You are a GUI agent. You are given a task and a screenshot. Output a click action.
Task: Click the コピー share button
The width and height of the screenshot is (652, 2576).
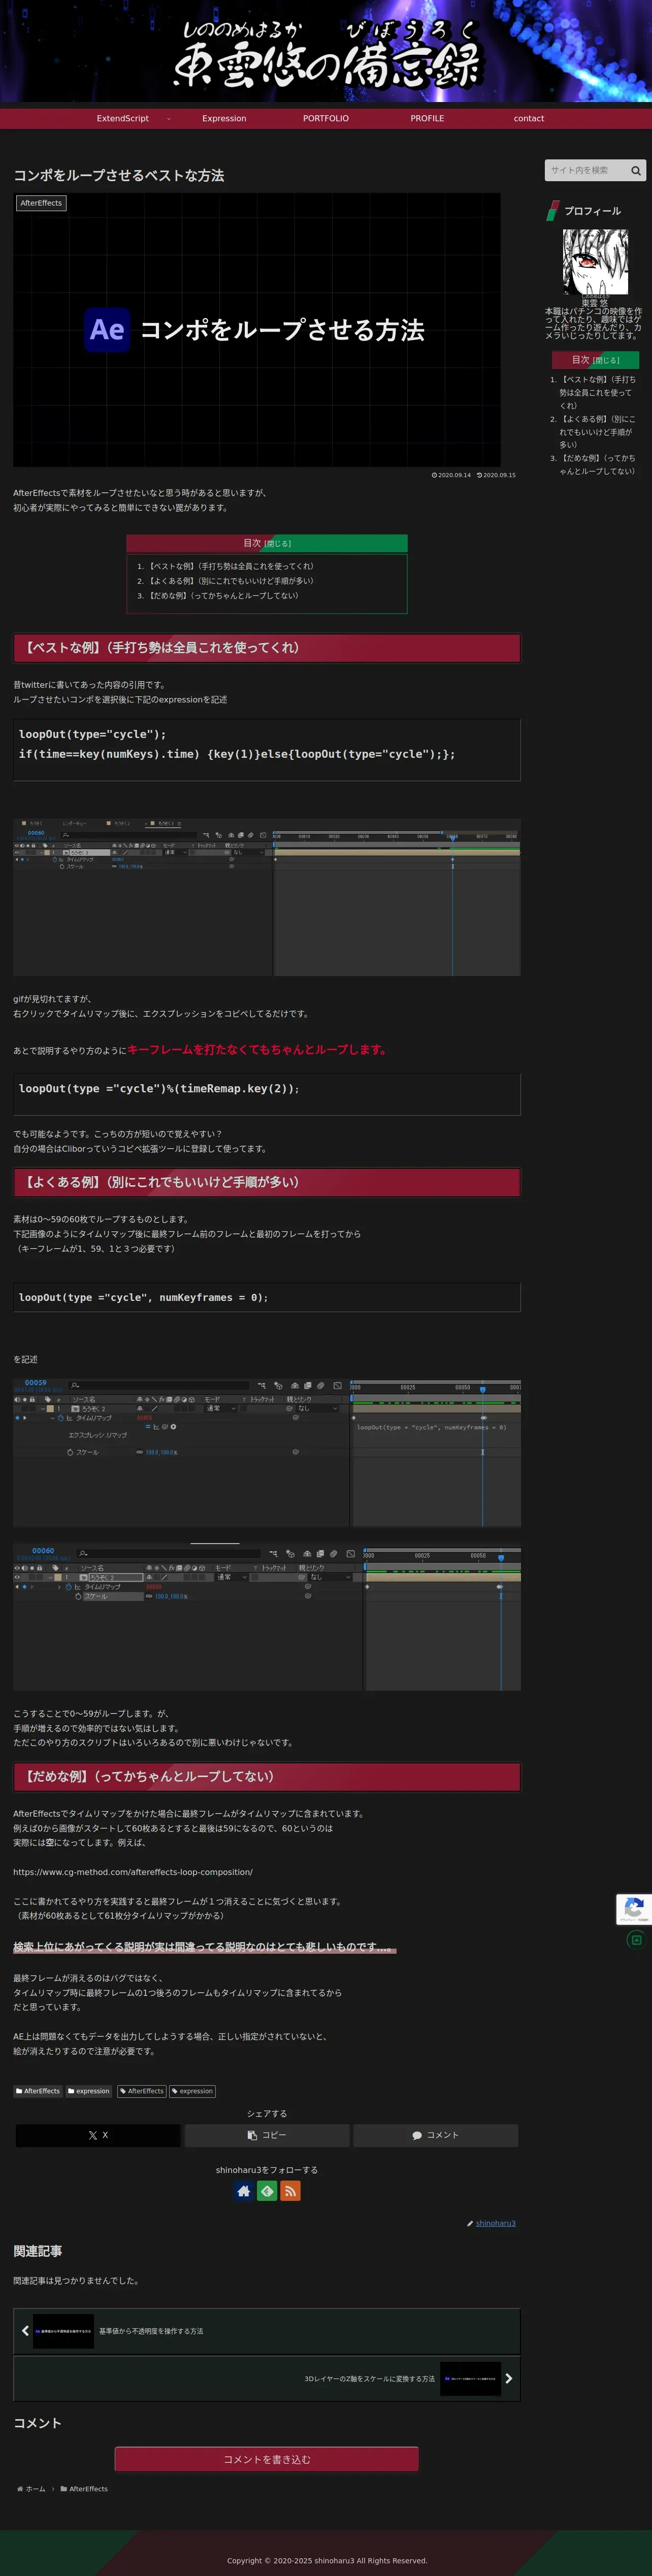267,2135
